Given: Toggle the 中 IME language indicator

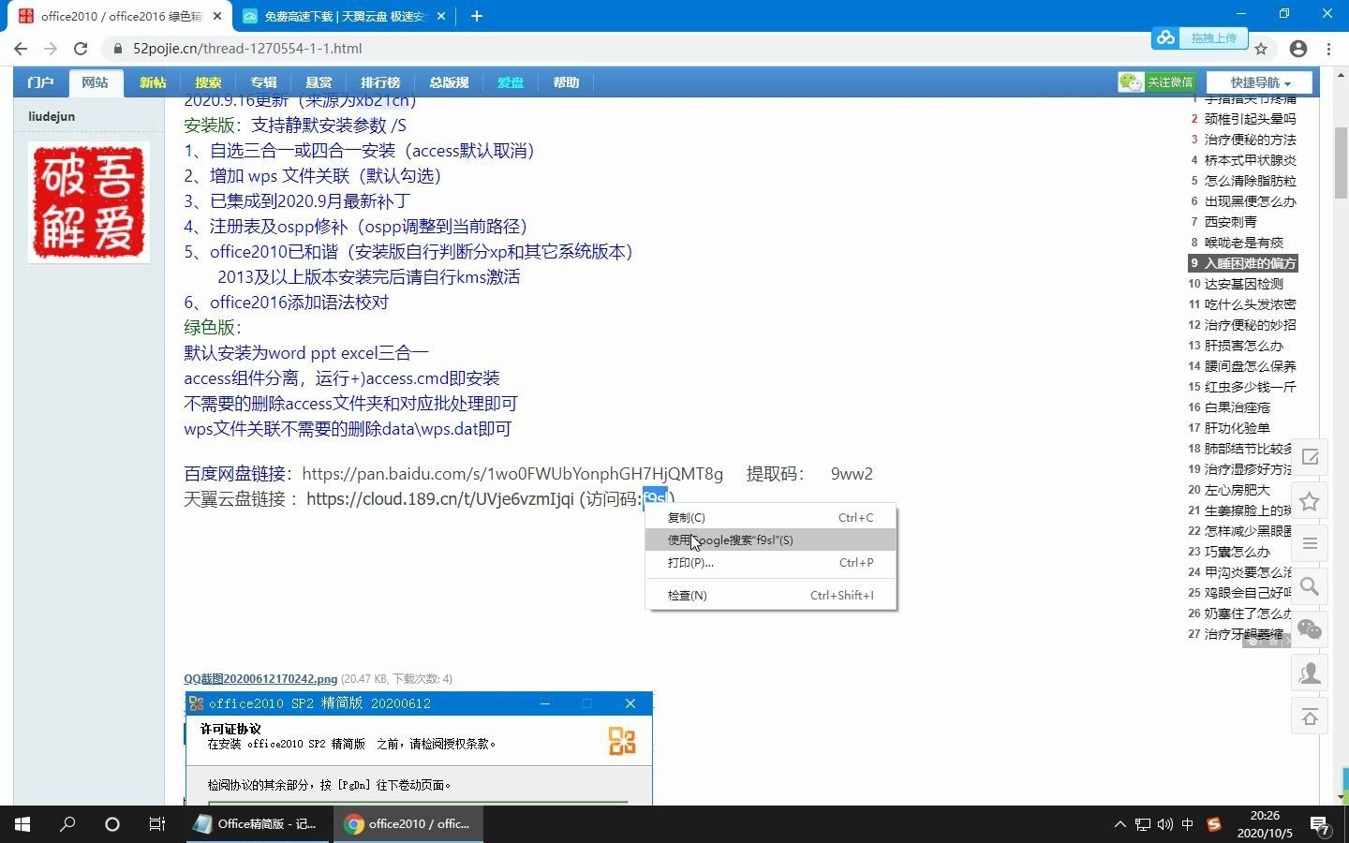Looking at the screenshot, I should pyautogui.click(x=1188, y=824).
